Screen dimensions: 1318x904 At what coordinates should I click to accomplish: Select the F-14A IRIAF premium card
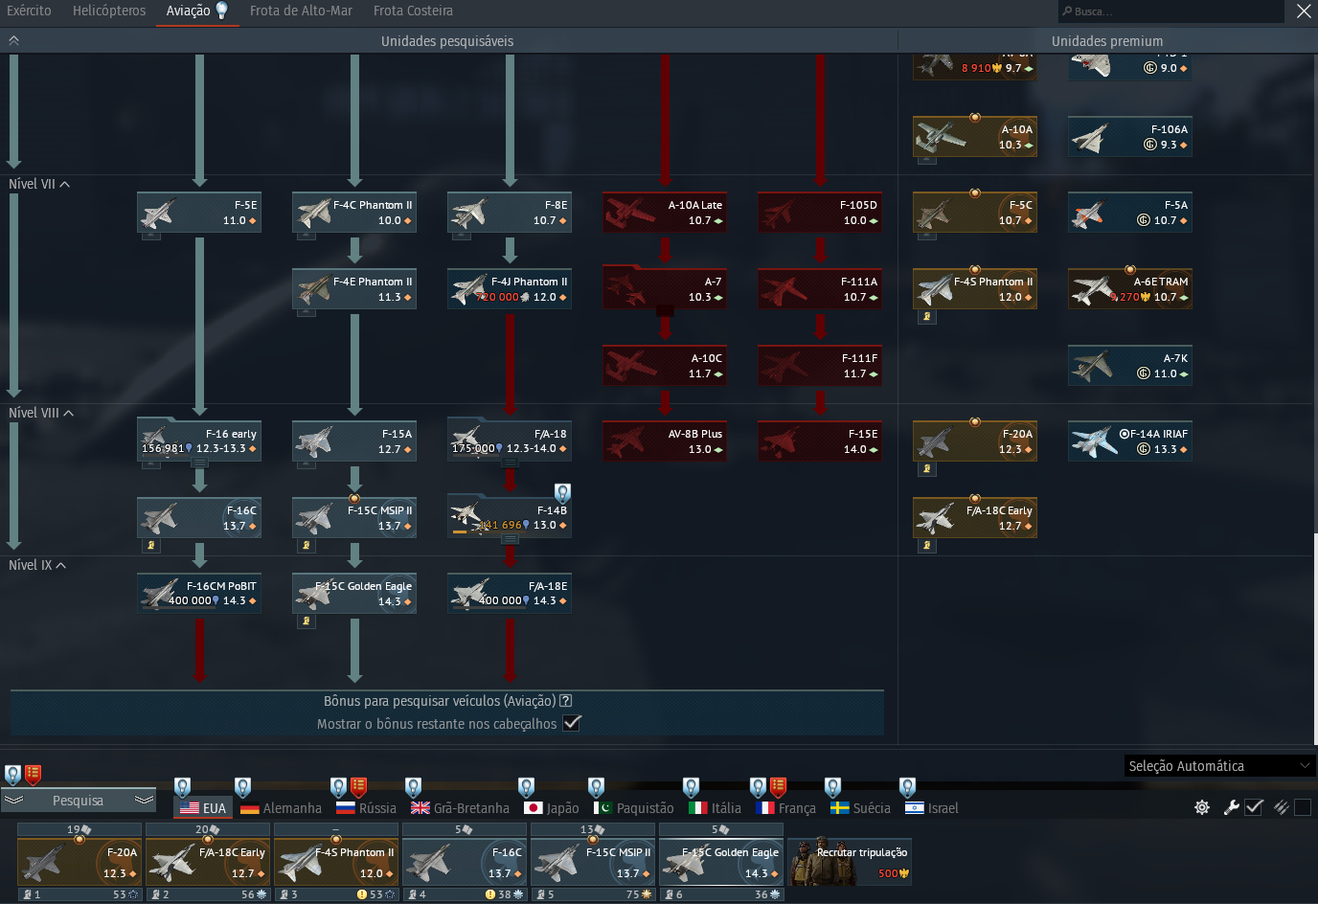[1130, 441]
